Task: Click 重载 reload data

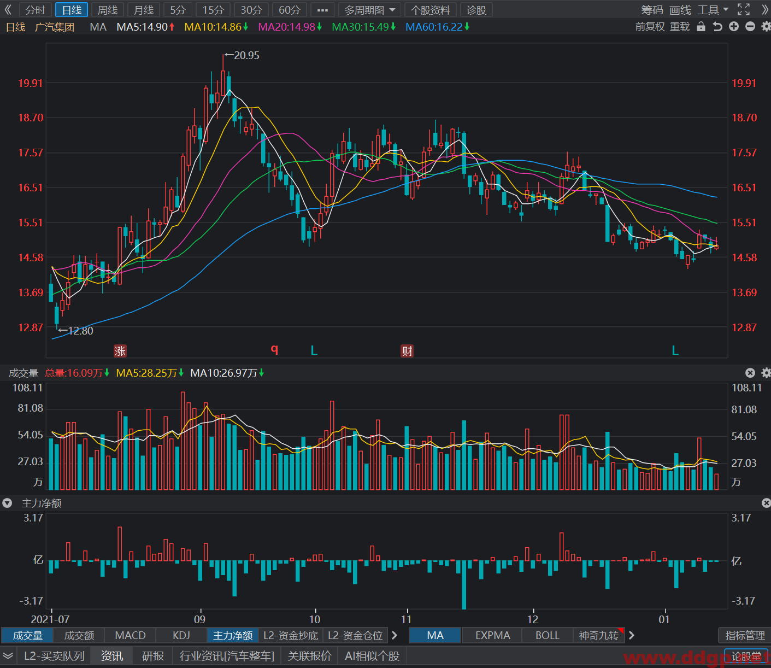Action: click(680, 27)
